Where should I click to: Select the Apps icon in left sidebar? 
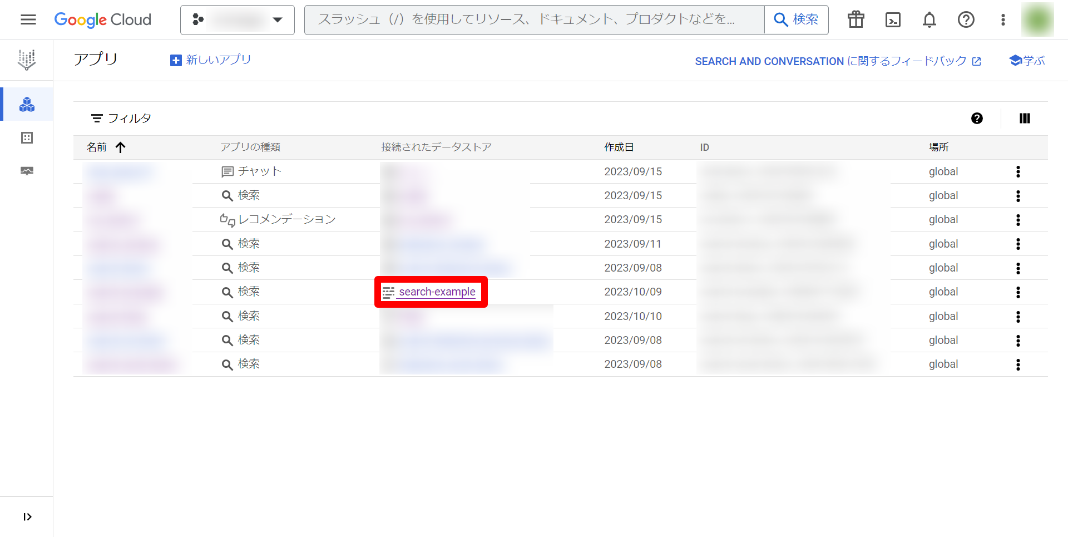tap(27, 105)
